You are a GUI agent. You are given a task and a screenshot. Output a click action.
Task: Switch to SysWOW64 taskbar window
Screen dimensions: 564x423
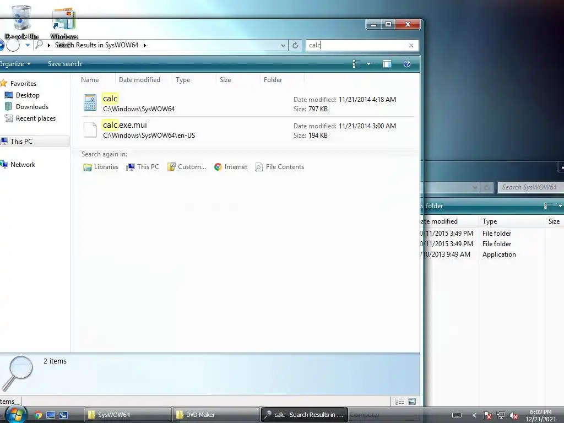[x=128, y=415]
